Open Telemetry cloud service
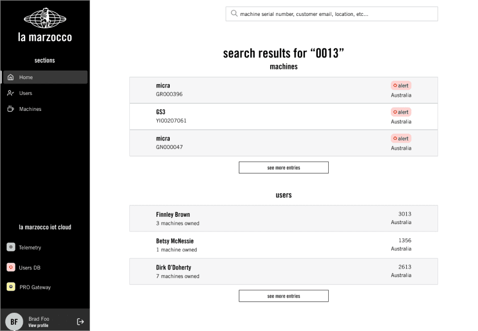 tap(30, 247)
